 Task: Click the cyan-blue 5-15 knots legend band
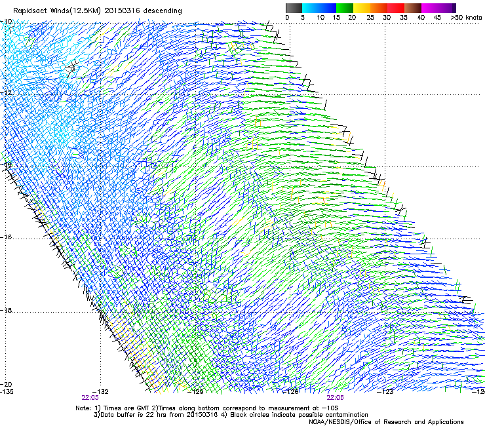click(x=319, y=8)
